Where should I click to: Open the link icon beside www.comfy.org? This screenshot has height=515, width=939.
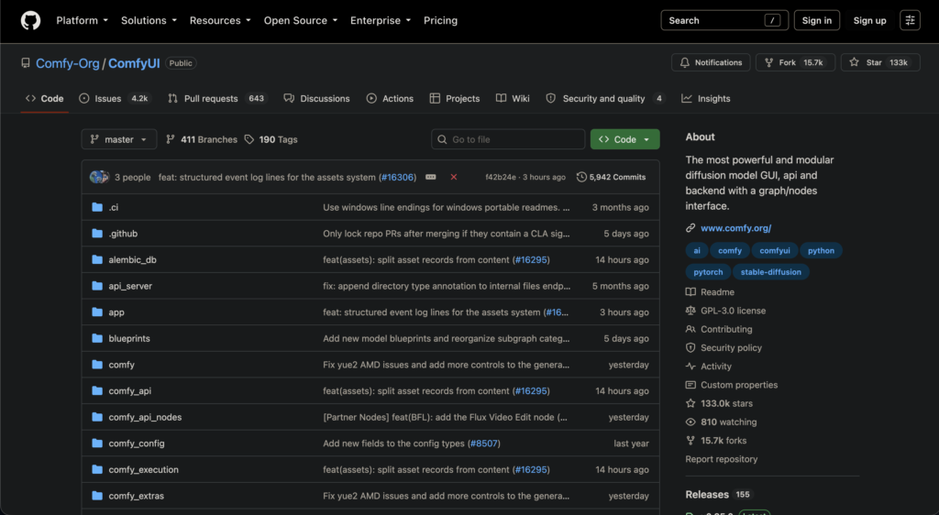click(x=690, y=228)
